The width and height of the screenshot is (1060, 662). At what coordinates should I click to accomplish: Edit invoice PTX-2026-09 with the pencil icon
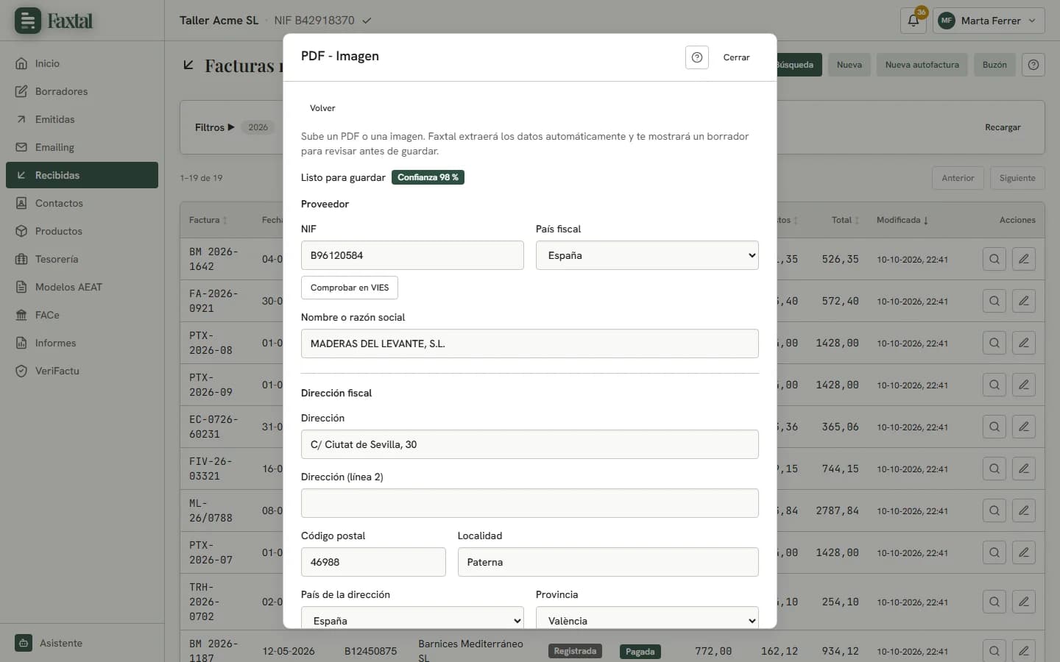(x=1024, y=385)
